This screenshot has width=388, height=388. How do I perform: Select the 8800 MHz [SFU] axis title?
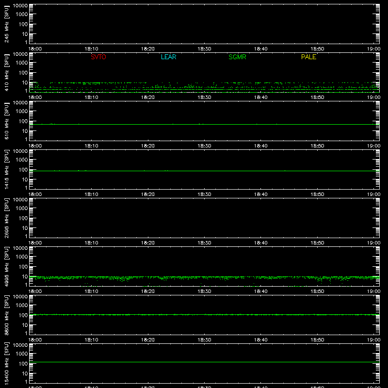coord(6,315)
